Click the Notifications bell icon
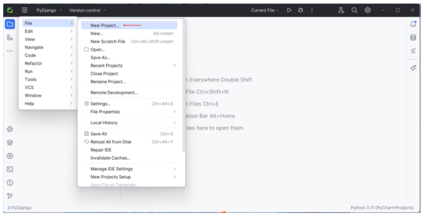427x219 pixels. pos(413,24)
